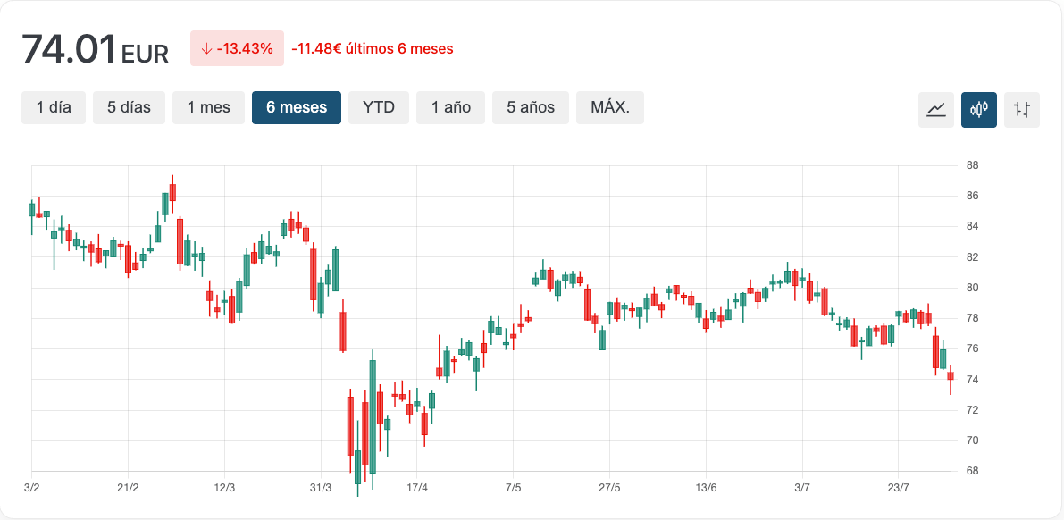The height and width of the screenshot is (520, 1064).
Task: Click the 12/3 date axis label
Action: (x=224, y=488)
